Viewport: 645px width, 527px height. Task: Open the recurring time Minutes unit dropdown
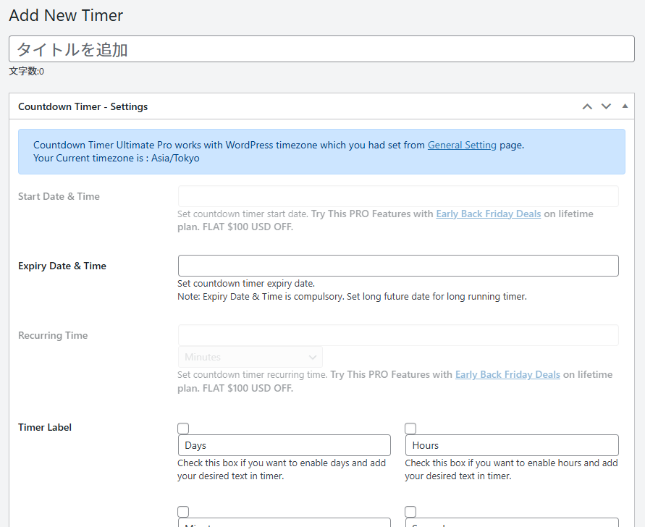[250, 357]
